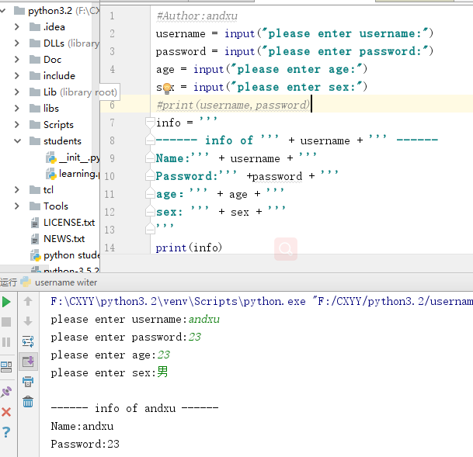Toggle scroll to end icon
The width and height of the screenshot is (473, 457).
(x=28, y=362)
